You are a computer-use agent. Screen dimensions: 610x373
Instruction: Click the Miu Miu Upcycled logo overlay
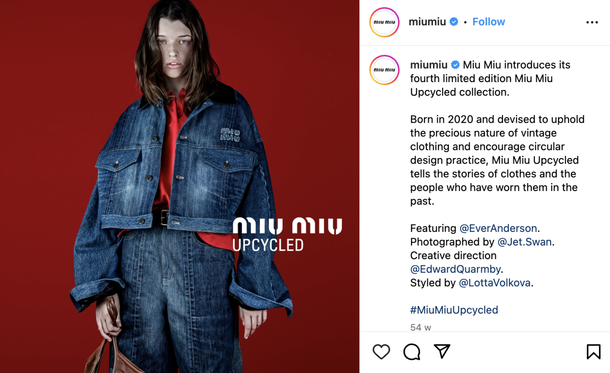(287, 234)
